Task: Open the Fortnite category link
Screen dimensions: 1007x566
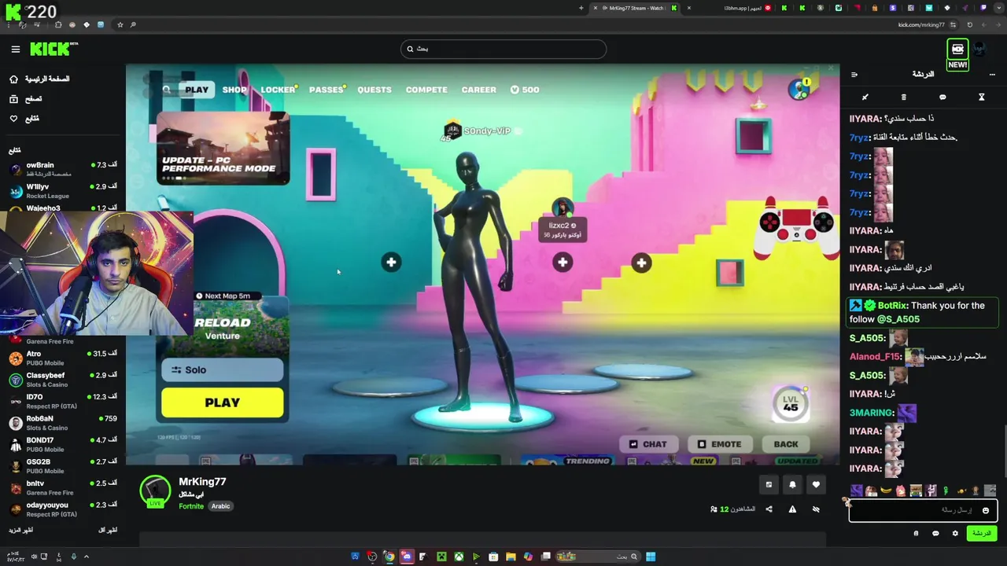Action: tap(191, 506)
